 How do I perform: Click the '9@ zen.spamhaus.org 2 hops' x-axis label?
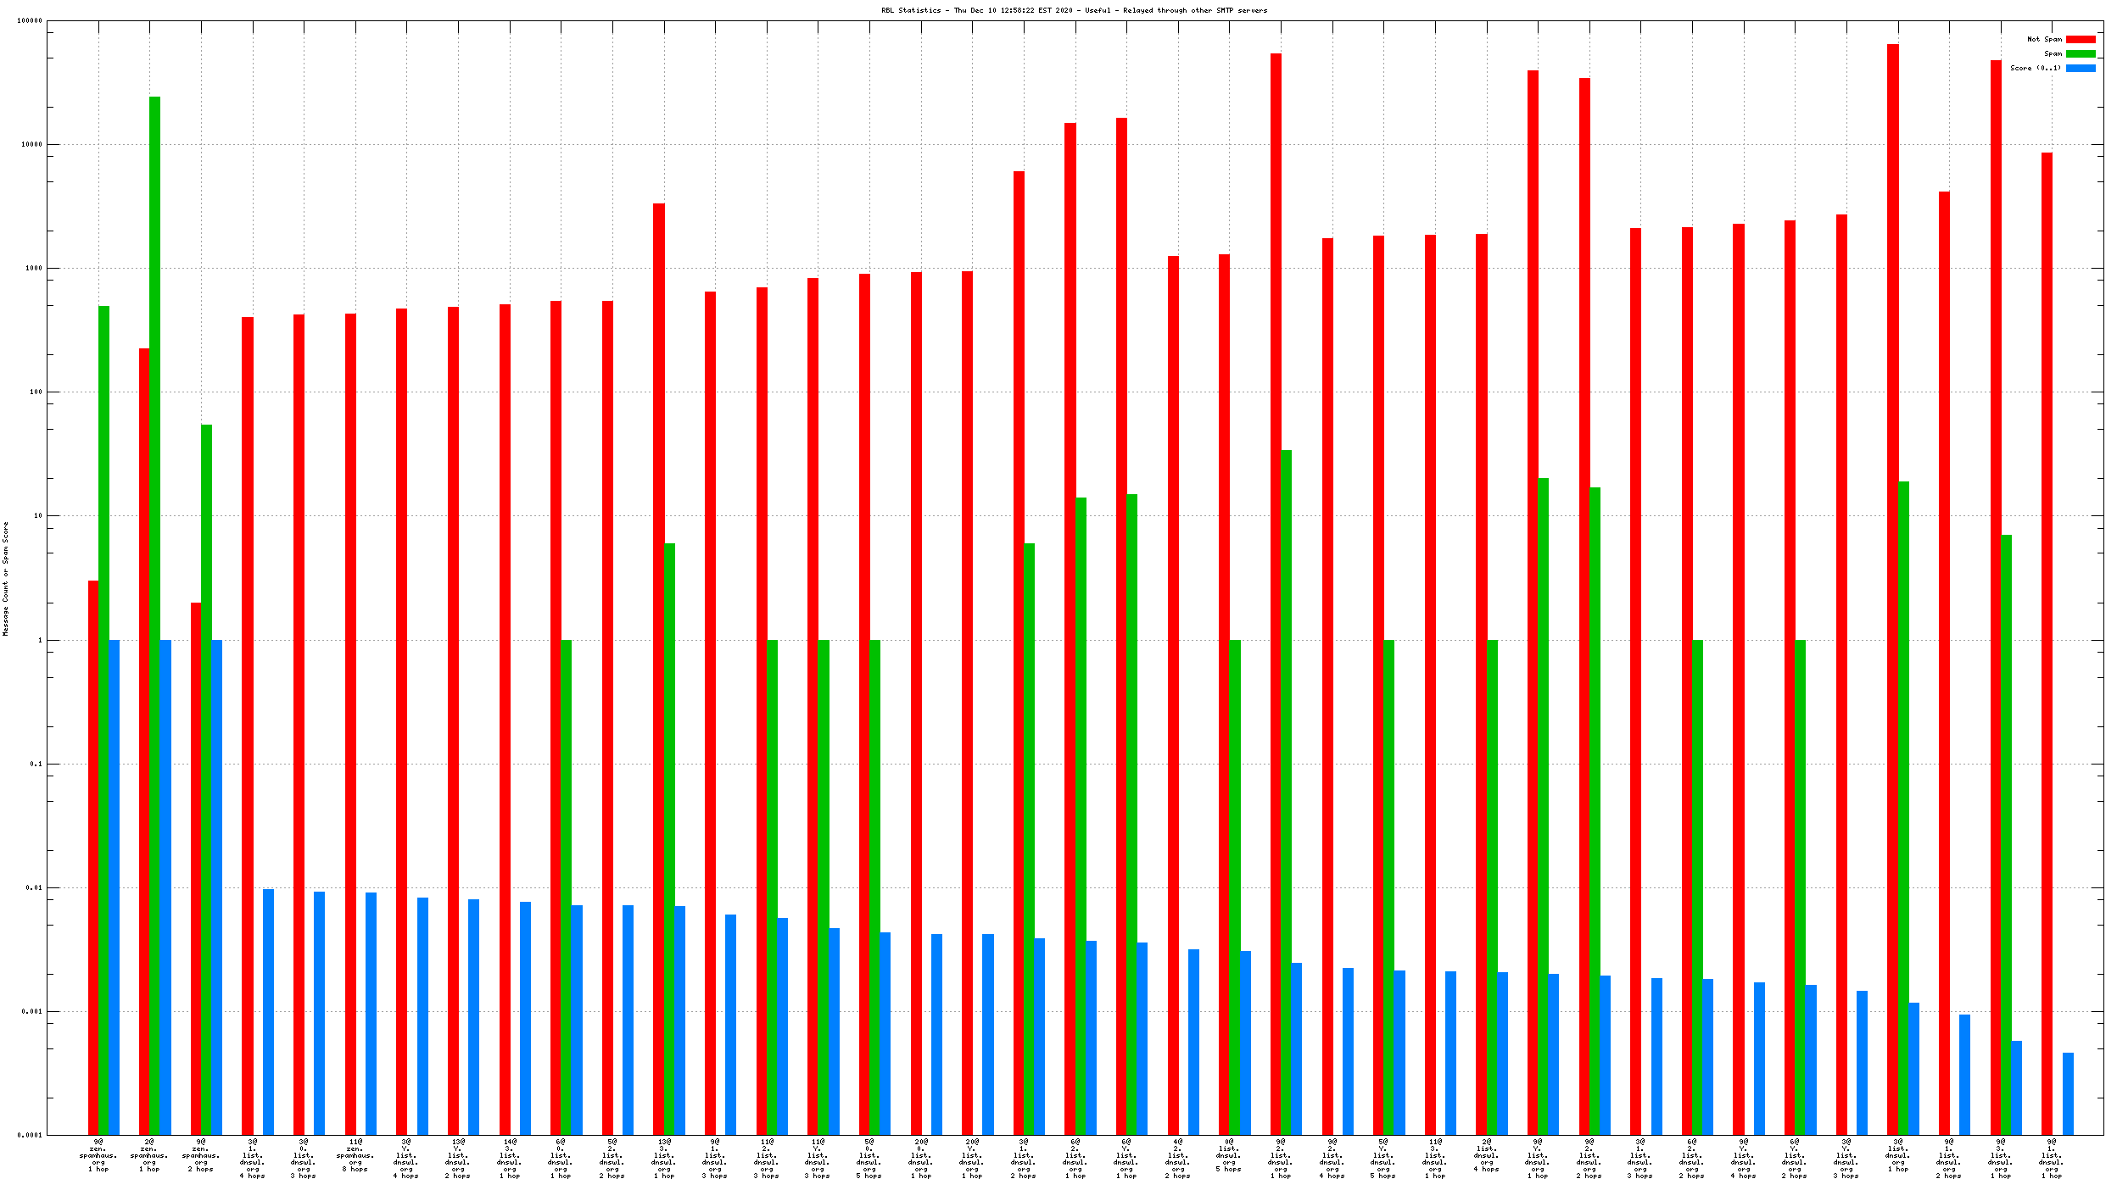click(x=201, y=1155)
